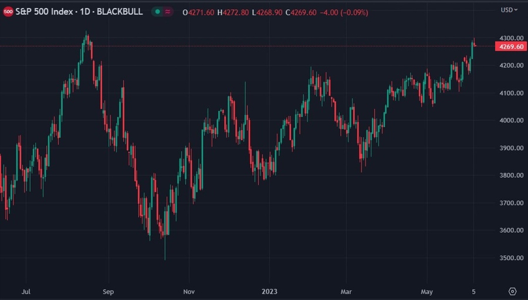This screenshot has width=528, height=300.
Task: Select the 4200.00 price axis label
Action: (x=511, y=65)
